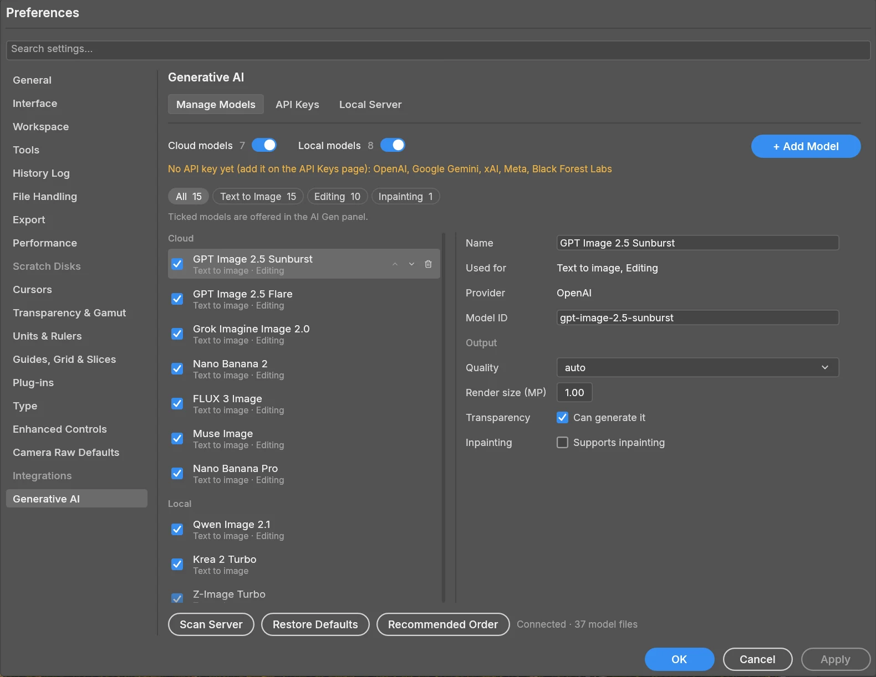Apply the Recommended Order

pyautogui.click(x=443, y=624)
